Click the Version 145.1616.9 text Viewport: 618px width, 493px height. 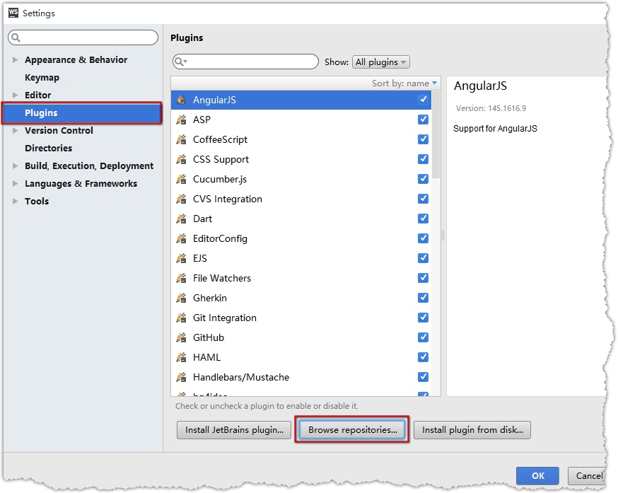(491, 108)
